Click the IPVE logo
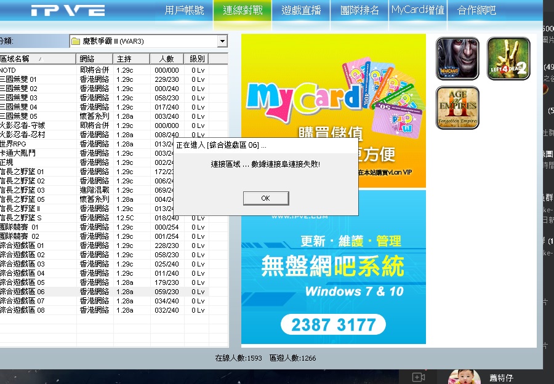This screenshot has width=554, height=384. pos(68,10)
